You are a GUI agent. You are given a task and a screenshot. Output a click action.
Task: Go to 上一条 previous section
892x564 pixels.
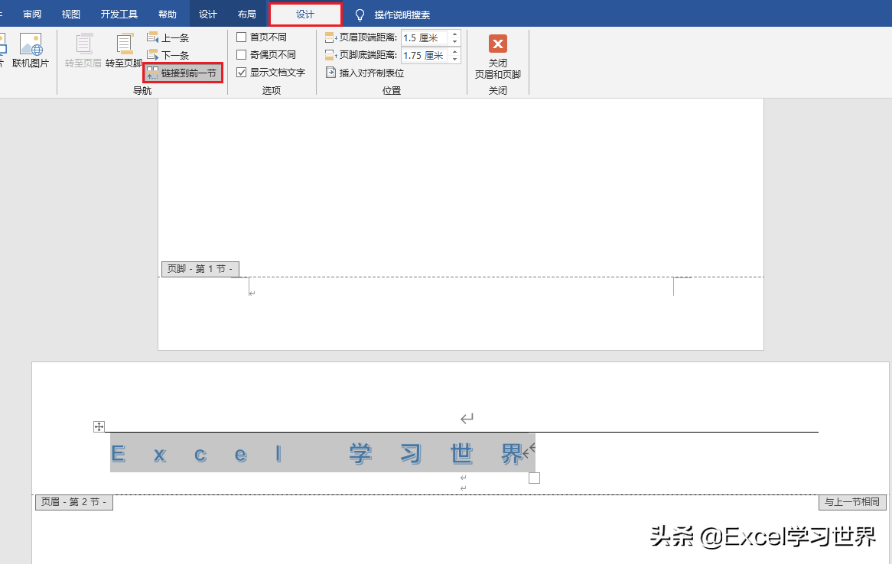click(168, 38)
